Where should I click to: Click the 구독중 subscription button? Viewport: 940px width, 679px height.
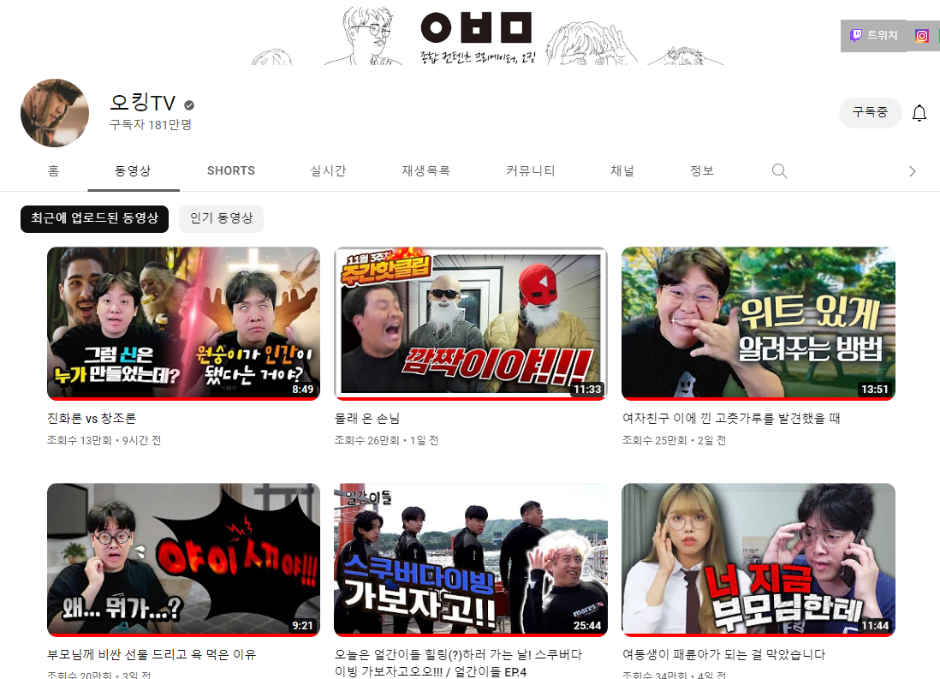click(x=870, y=112)
